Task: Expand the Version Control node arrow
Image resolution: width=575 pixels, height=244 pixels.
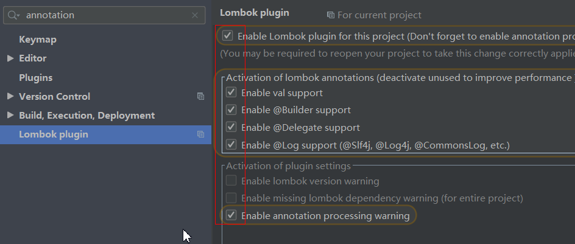Action: tap(10, 96)
